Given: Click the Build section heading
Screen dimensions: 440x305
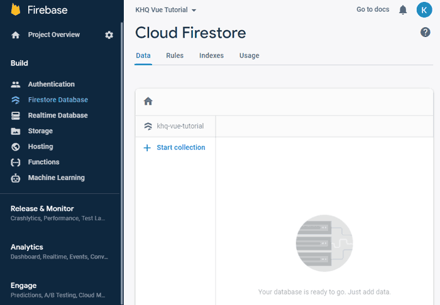Looking at the screenshot, I should pyautogui.click(x=19, y=63).
